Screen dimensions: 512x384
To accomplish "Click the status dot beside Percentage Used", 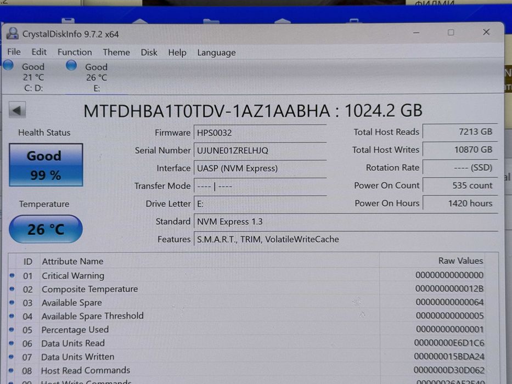I will [12, 330].
